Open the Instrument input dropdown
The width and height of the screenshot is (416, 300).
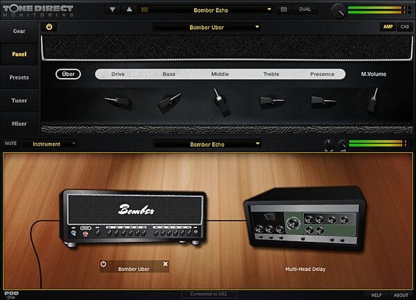point(50,144)
